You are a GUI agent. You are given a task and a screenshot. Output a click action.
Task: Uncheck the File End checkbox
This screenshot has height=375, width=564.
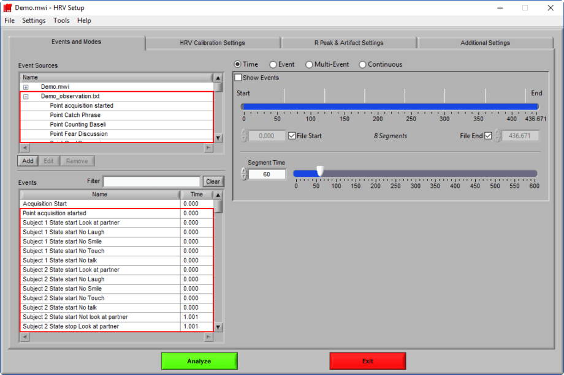pyautogui.click(x=488, y=136)
